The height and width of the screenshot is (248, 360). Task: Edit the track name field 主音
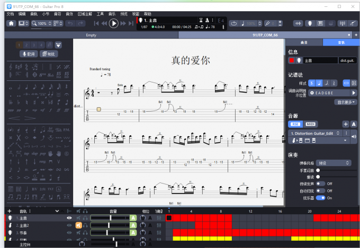click(320, 60)
